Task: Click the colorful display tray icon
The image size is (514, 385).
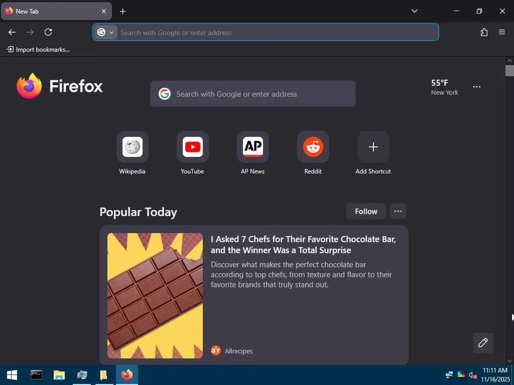Action: pyautogui.click(x=461, y=375)
